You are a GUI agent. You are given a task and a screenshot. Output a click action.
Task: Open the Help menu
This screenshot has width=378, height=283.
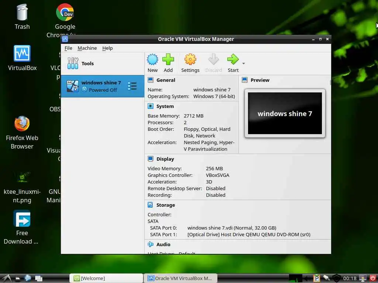tap(107, 48)
